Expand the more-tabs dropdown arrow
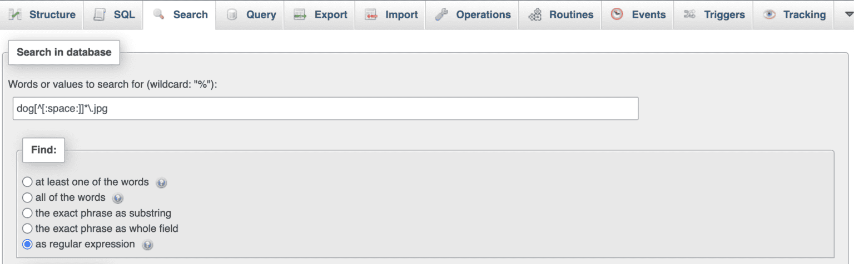 (x=843, y=15)
